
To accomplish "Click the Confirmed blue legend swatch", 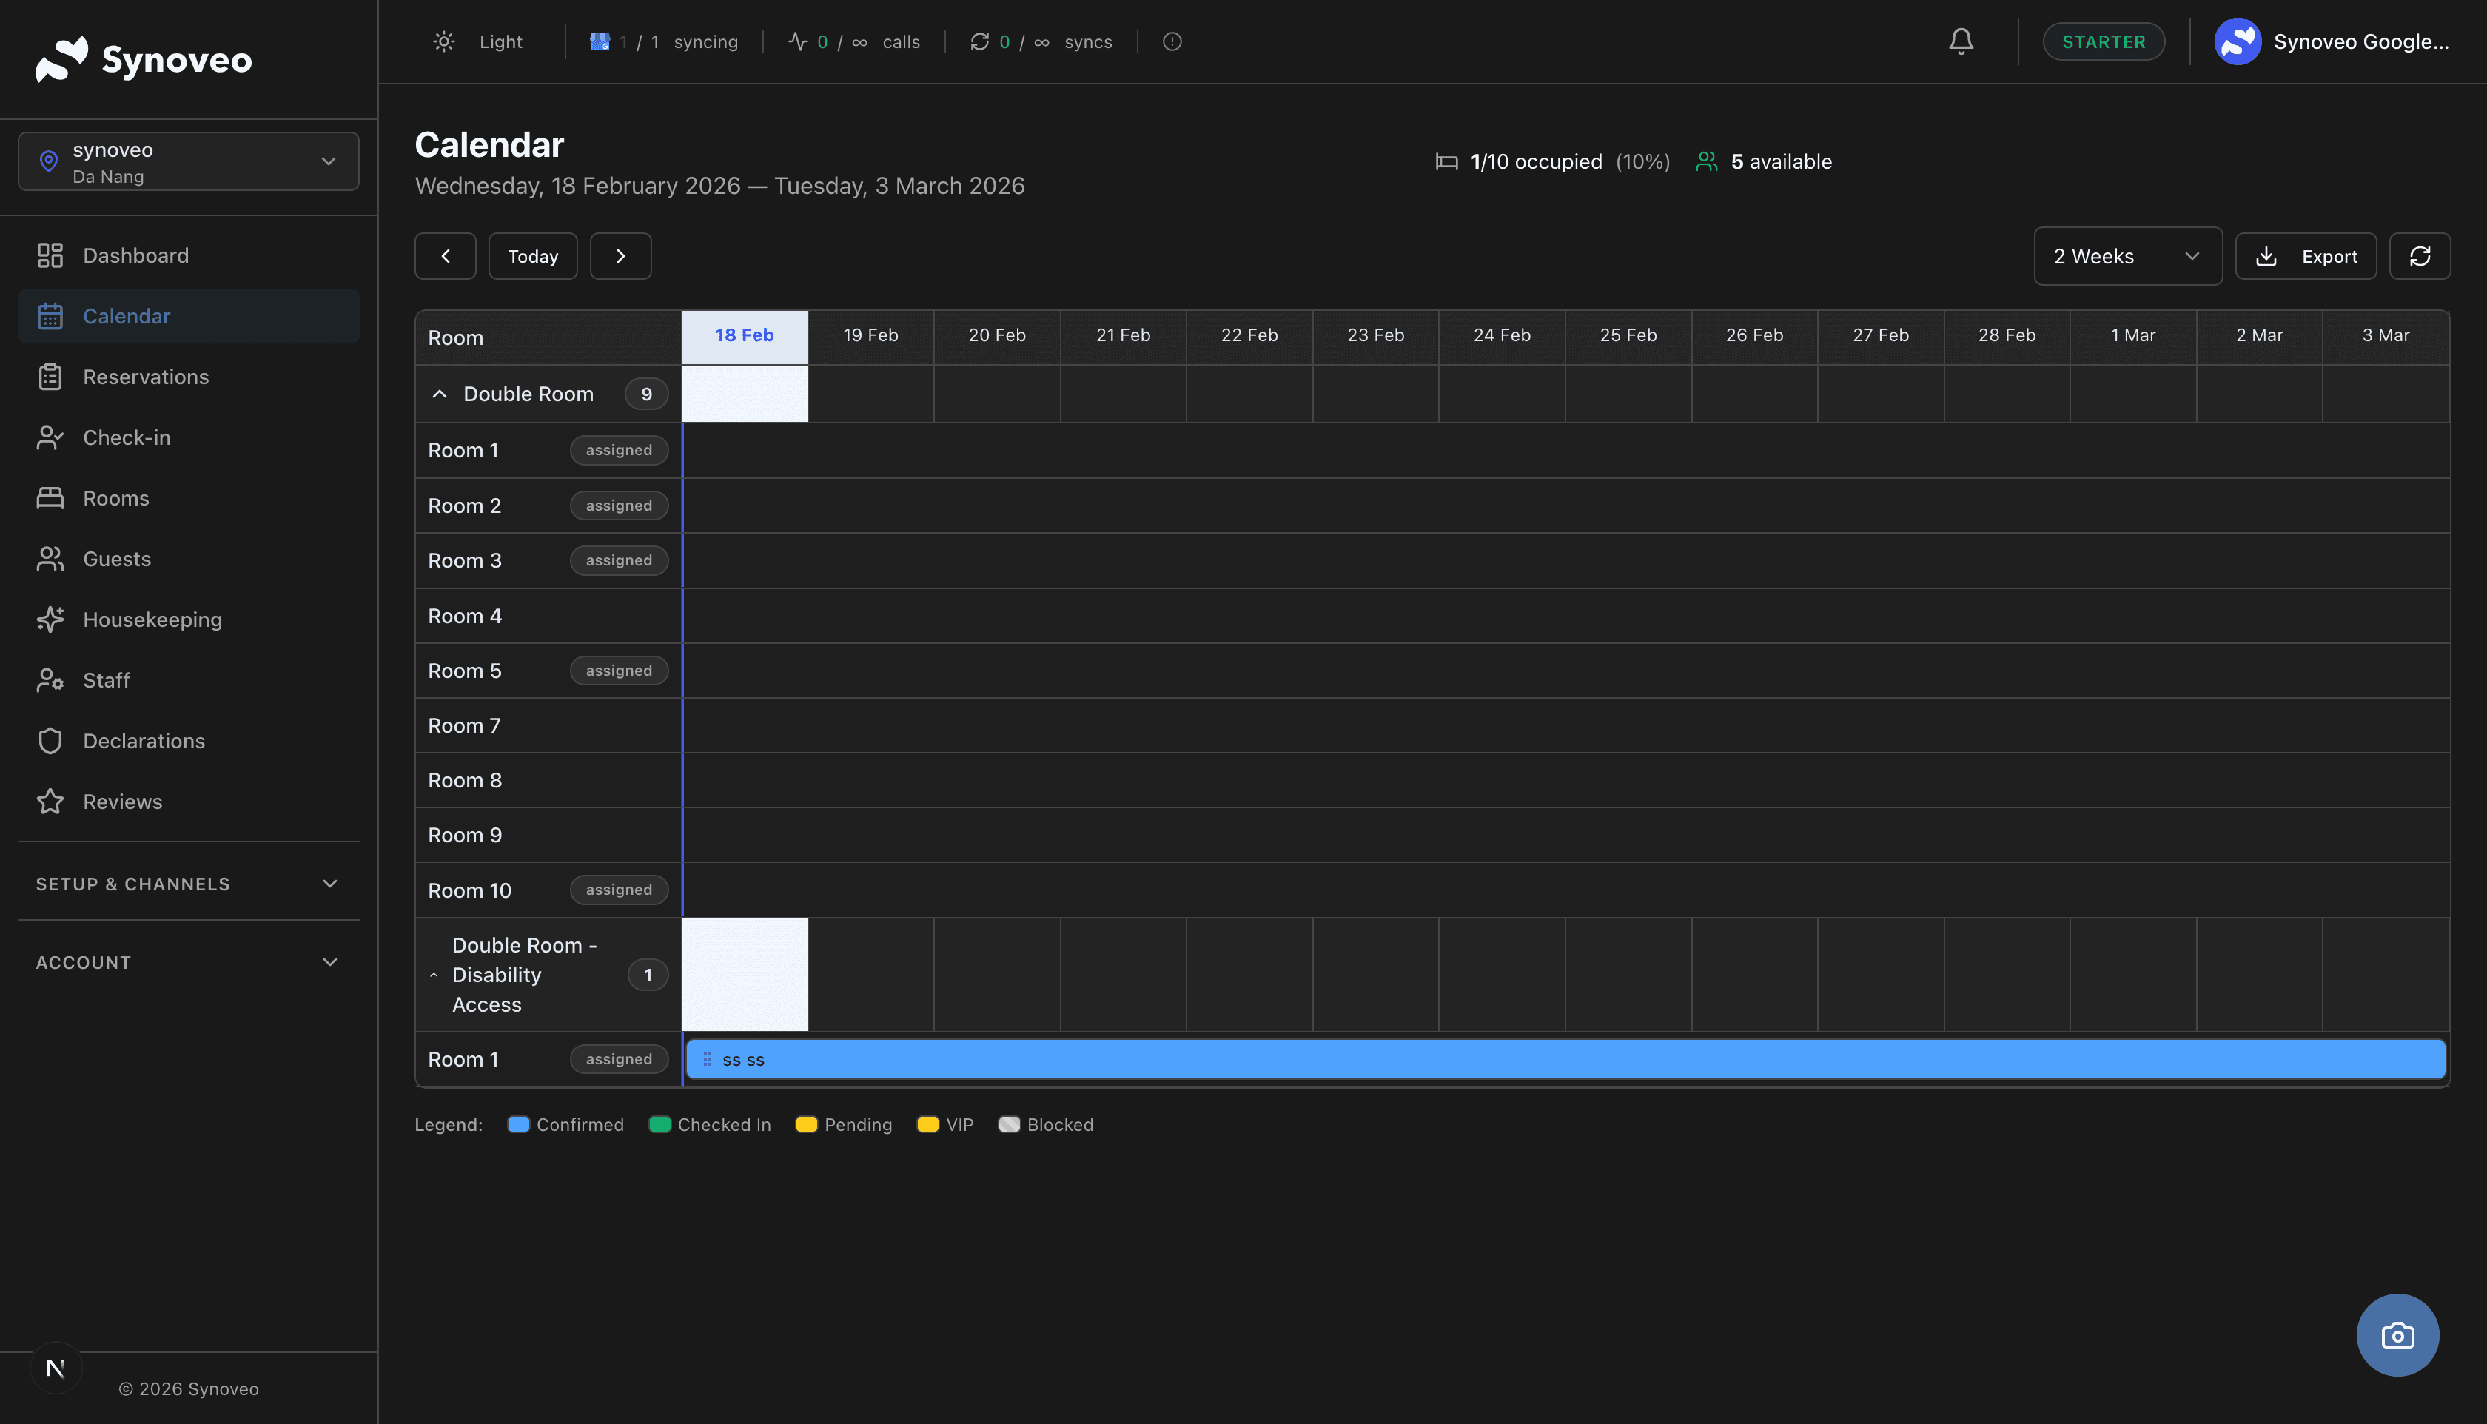I will (518, 1125).
